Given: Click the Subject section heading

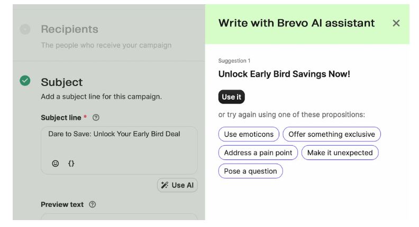Looking at the screenshot, I should point(62,82).
